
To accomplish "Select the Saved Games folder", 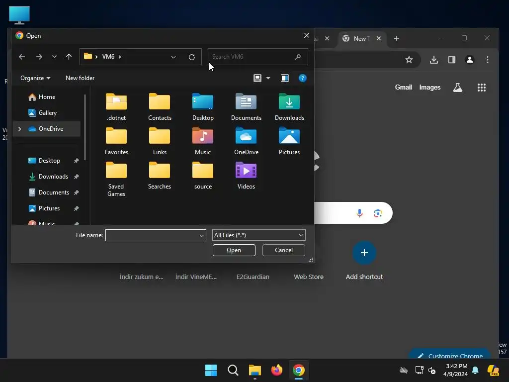I will coord(116,179).
